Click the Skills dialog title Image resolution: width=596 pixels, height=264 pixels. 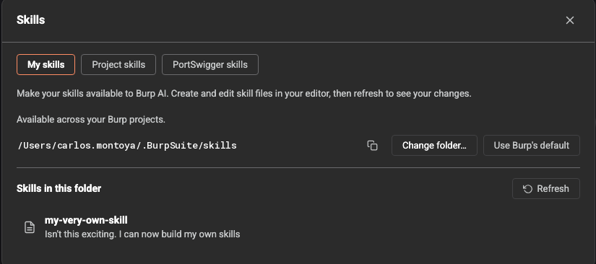(x=31, y=20)
